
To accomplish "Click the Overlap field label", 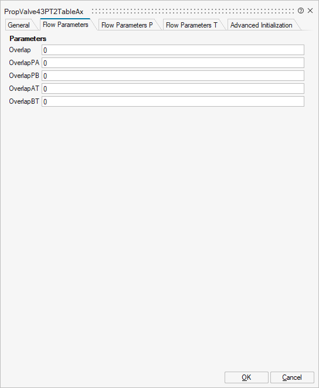I will [x=20, y=50].
